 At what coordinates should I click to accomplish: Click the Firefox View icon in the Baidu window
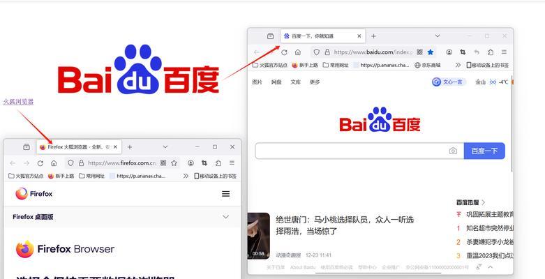(271, 36)
